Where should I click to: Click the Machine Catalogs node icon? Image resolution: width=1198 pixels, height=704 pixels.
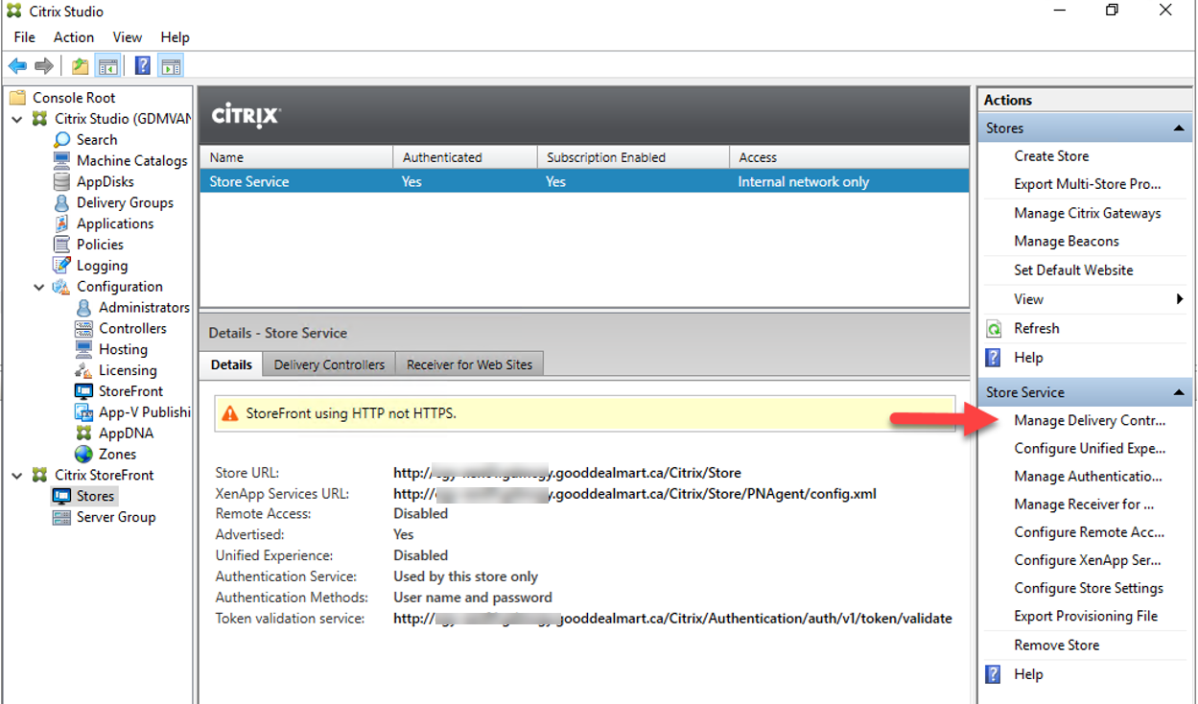pyautogui.click(x=62, y=160)
